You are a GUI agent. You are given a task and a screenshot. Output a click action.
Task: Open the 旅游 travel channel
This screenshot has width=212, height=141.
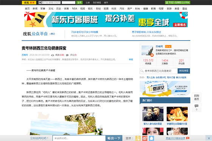pyautogui.click(x=169, y=8)
